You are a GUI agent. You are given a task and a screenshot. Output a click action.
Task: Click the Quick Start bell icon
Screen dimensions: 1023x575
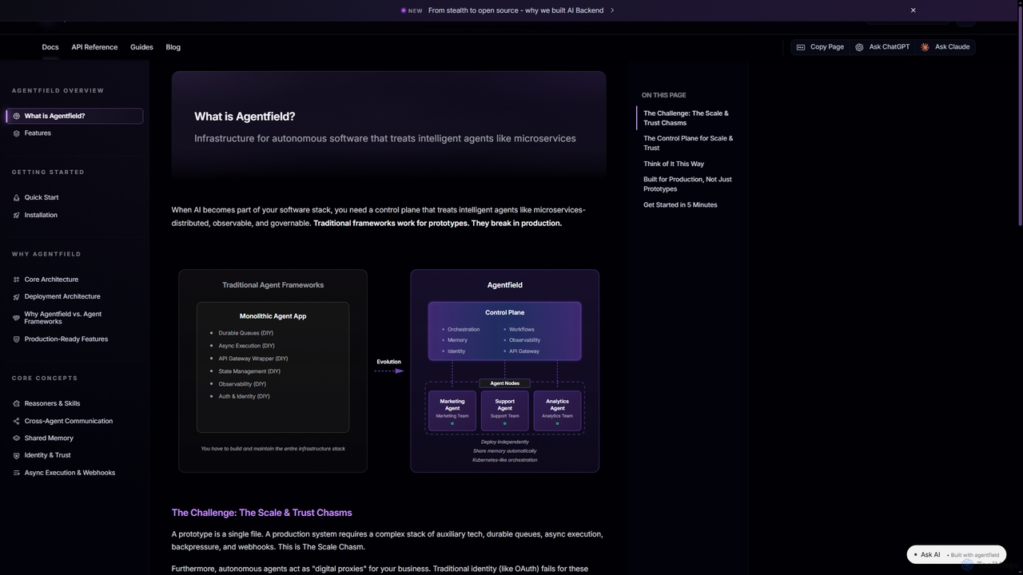[16, 197]
